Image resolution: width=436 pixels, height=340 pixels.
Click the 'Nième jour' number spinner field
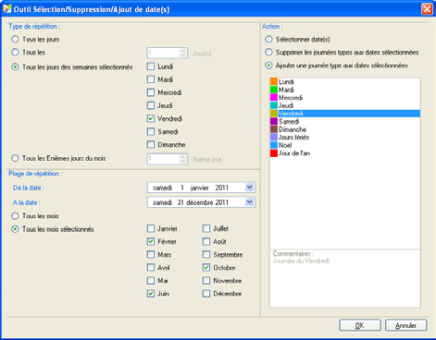click(167, 159)
